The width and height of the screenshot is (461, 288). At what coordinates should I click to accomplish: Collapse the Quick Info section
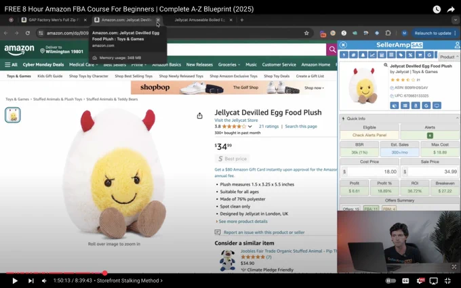coord(457,119)
